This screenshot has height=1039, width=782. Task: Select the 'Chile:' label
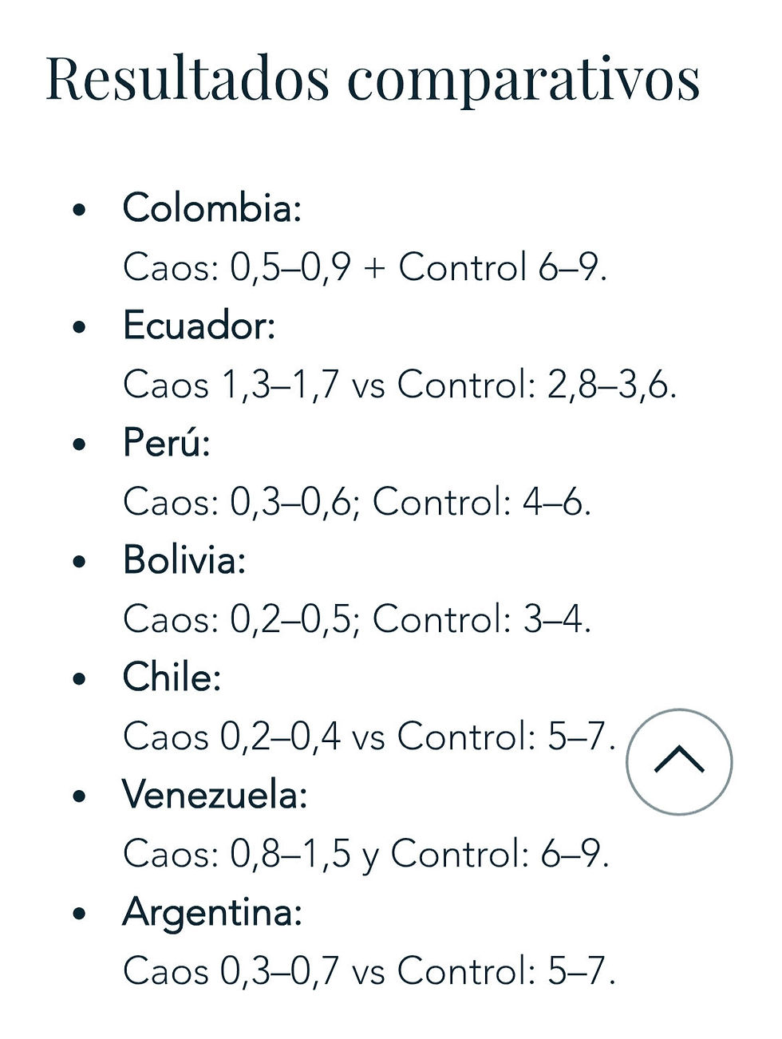pos(172,678)
